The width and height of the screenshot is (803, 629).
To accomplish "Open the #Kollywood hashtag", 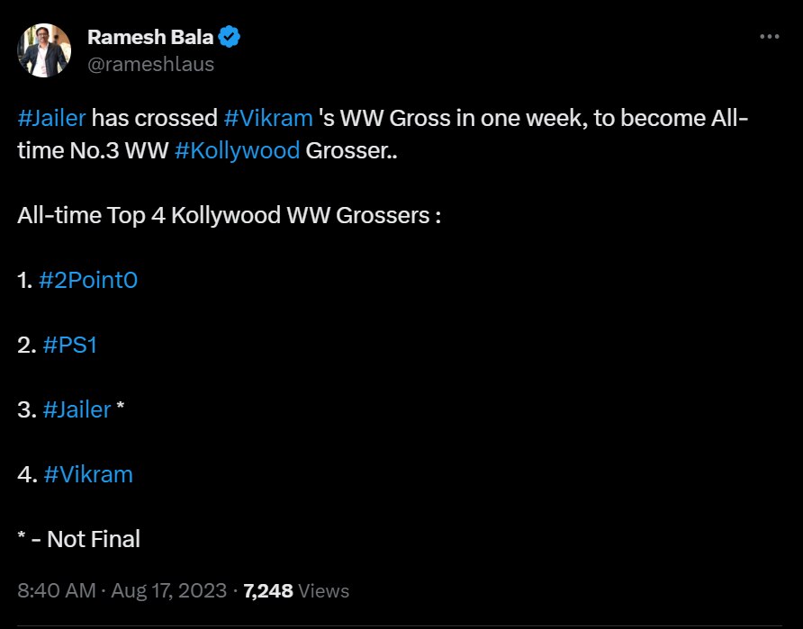I will point(237,150).
